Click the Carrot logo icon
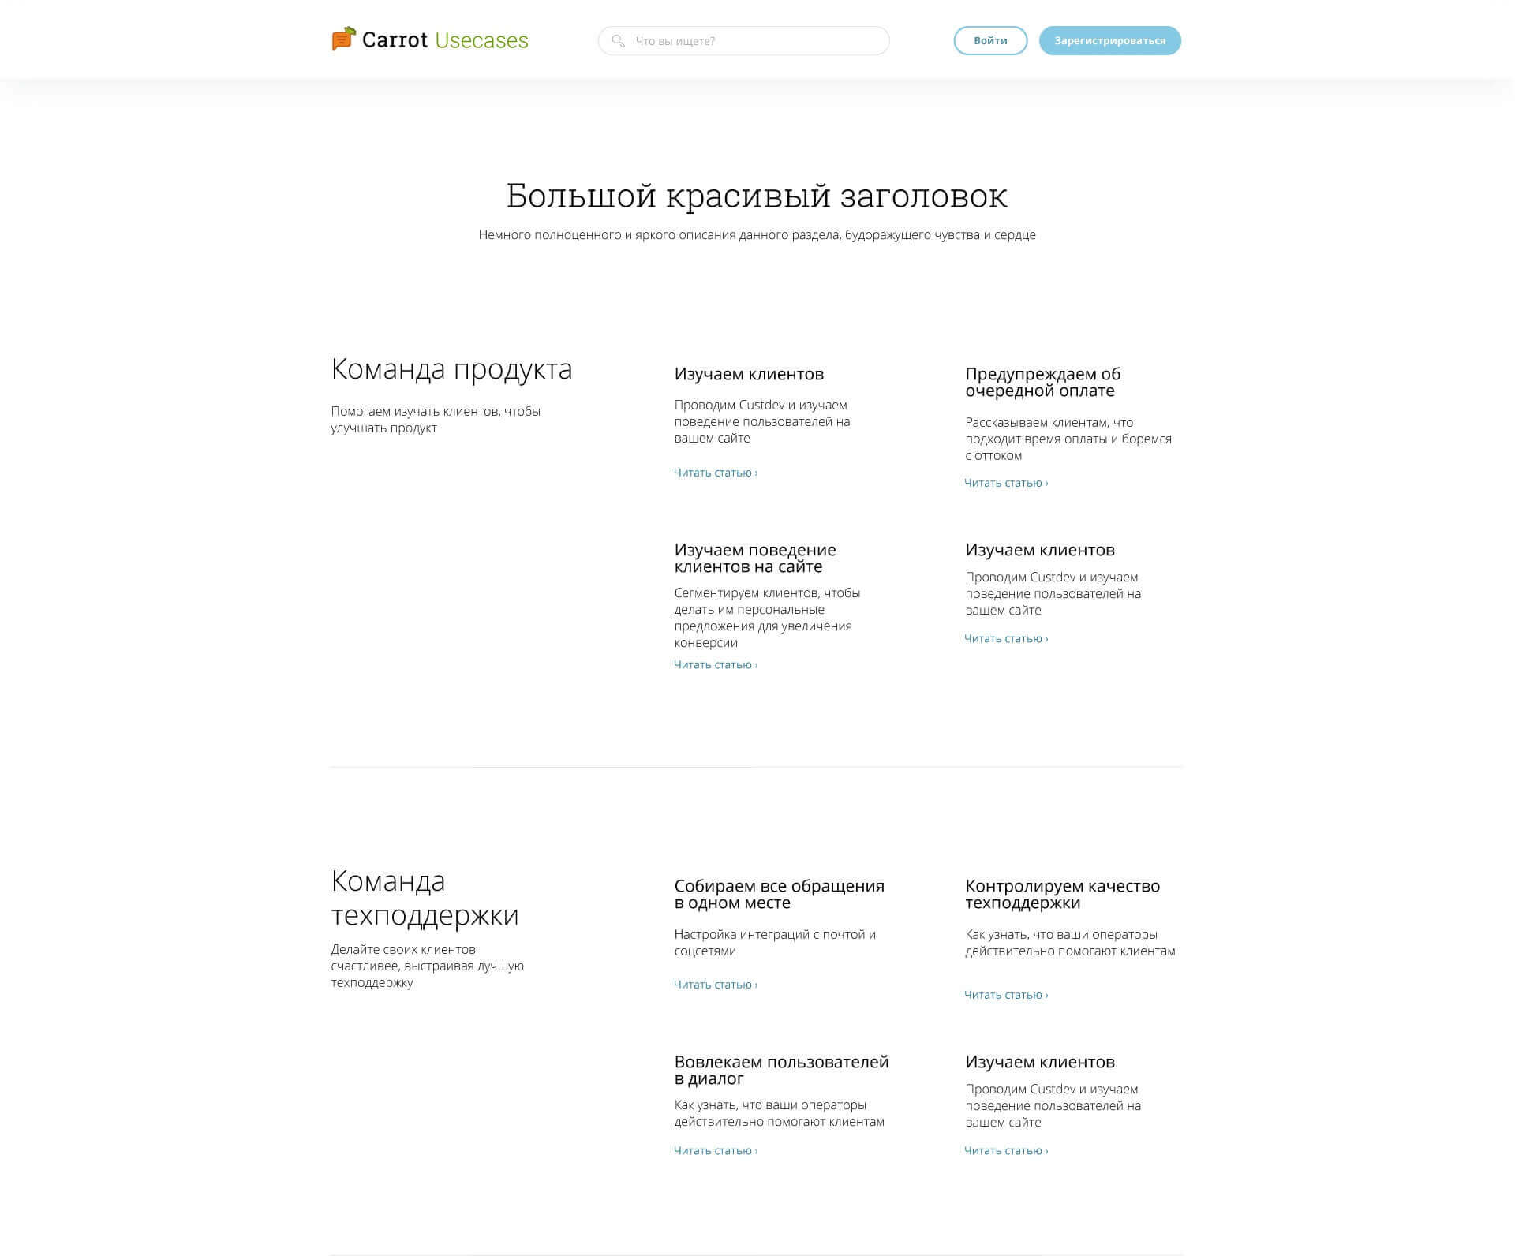The image size is (1515, 1256). click(x=343, y=39)
